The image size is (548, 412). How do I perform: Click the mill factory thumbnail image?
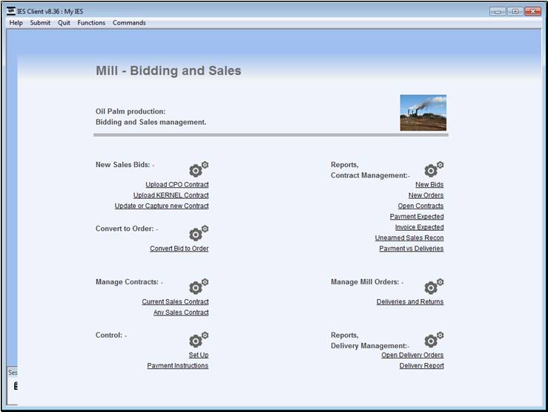point(423,113)
